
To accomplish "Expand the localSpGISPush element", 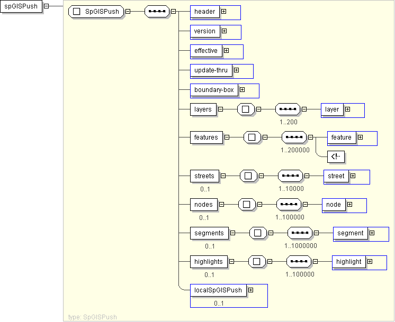I will tap(250, 290).
